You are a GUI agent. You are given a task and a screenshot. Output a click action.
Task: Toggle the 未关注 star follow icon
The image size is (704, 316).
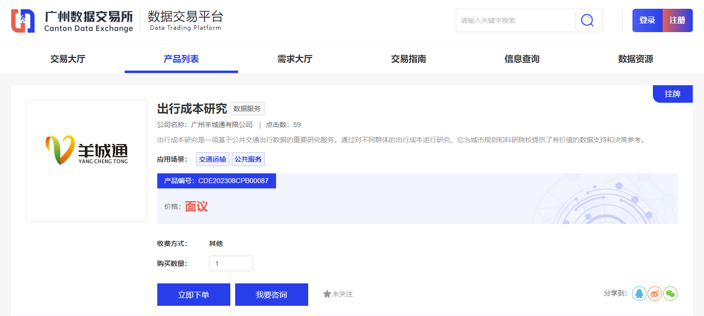coord(327,294)
